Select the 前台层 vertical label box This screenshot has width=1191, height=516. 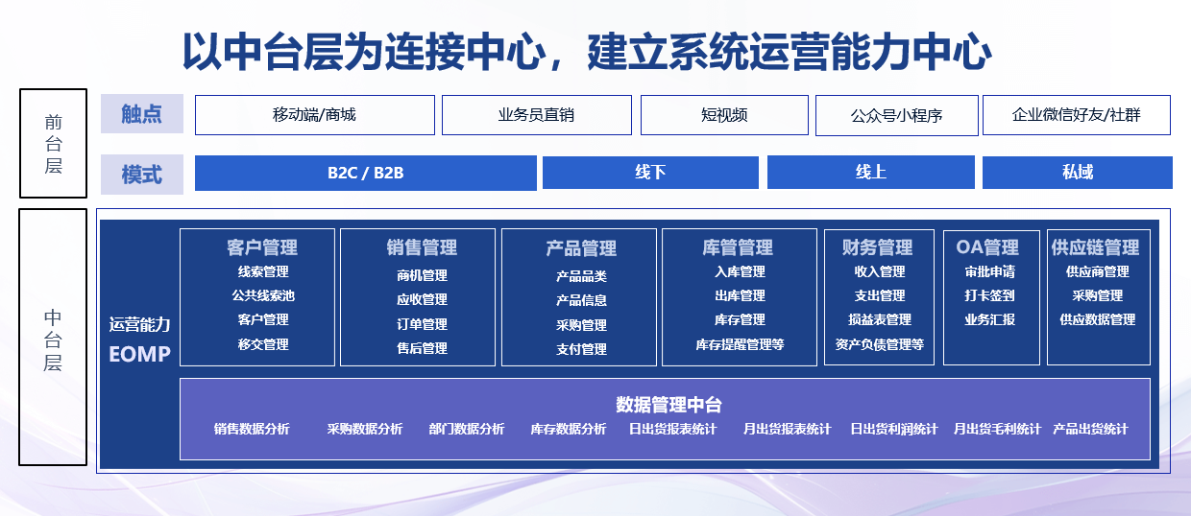click(x=53, y=144)
